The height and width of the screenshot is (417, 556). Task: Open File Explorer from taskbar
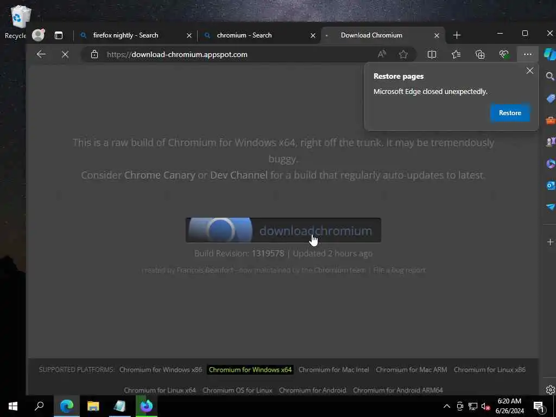[x=93, y=406]
